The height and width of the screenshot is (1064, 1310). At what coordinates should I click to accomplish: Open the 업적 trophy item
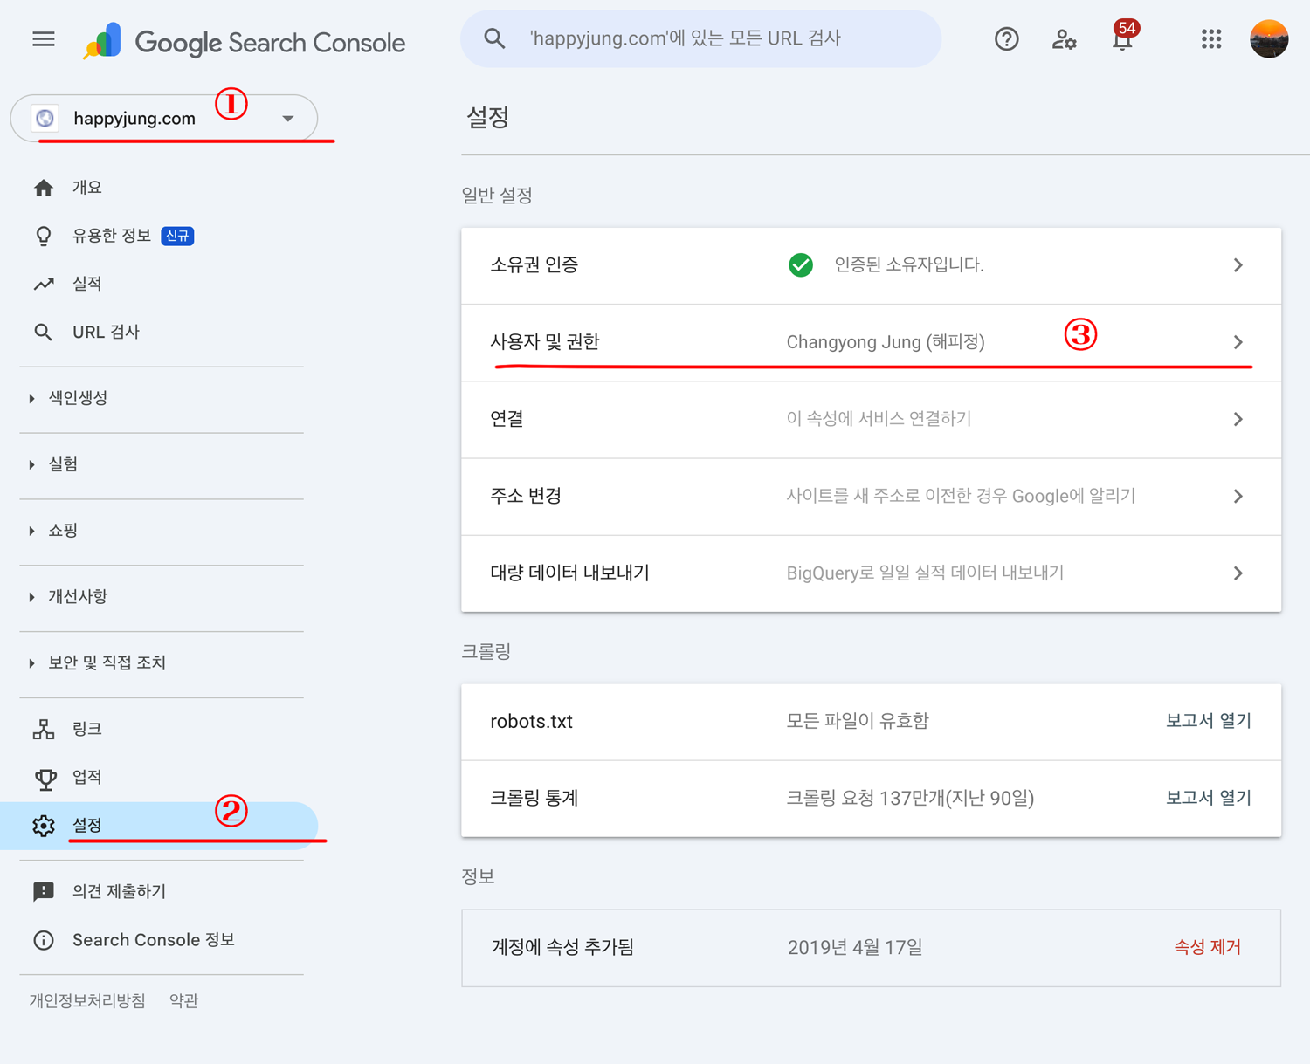pos(86,777)
